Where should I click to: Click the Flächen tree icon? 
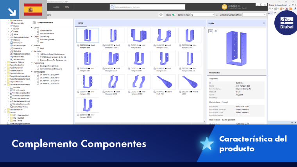(x=11, y=40)
